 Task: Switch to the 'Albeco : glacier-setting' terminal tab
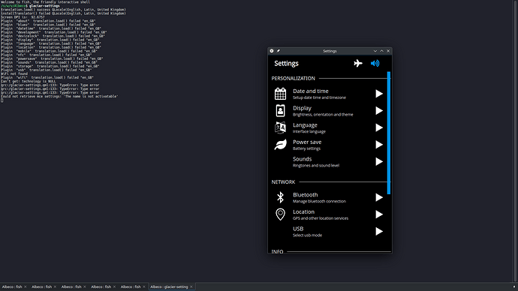169,286
